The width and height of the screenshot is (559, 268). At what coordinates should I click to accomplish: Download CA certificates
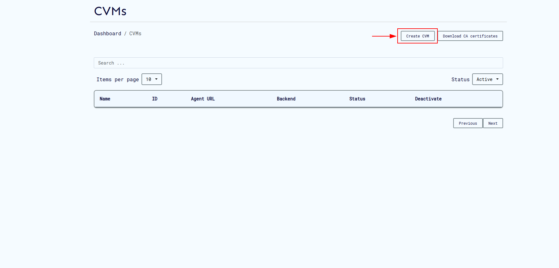tap(470, 36)
